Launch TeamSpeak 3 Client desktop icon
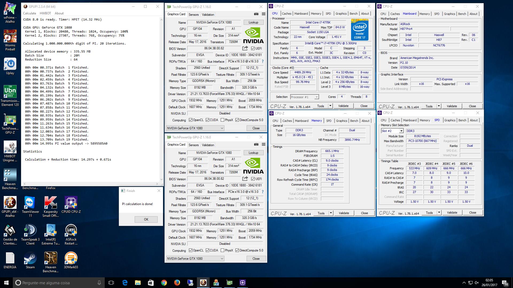The width and height of the screenshot is (513, 288). [x=30, y=235]
